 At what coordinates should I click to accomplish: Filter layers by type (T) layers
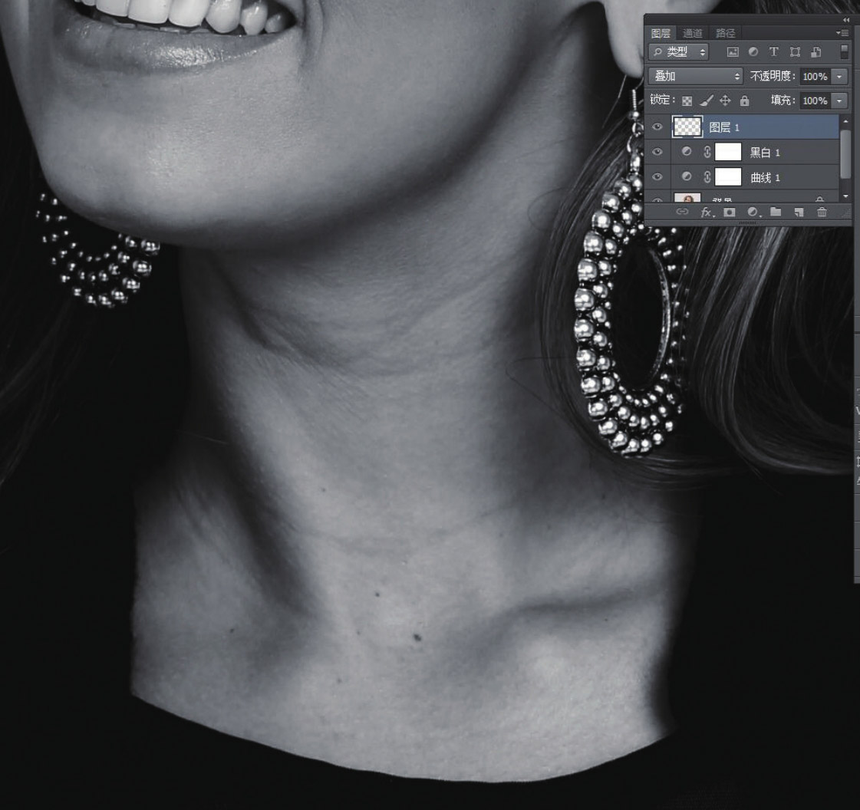[773, 52]
